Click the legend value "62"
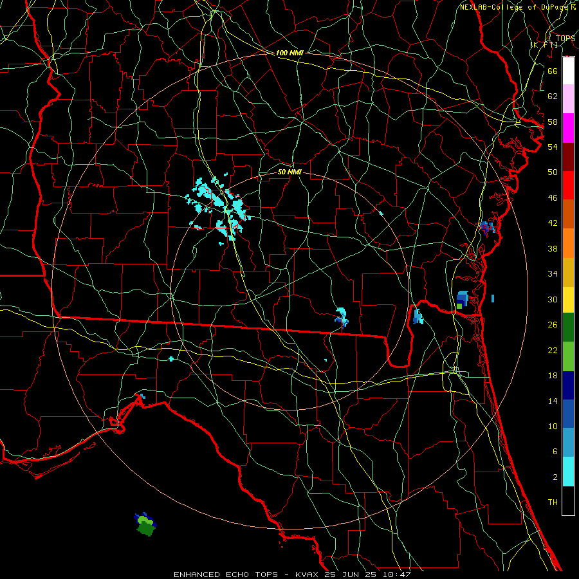 tap(553, 96)
